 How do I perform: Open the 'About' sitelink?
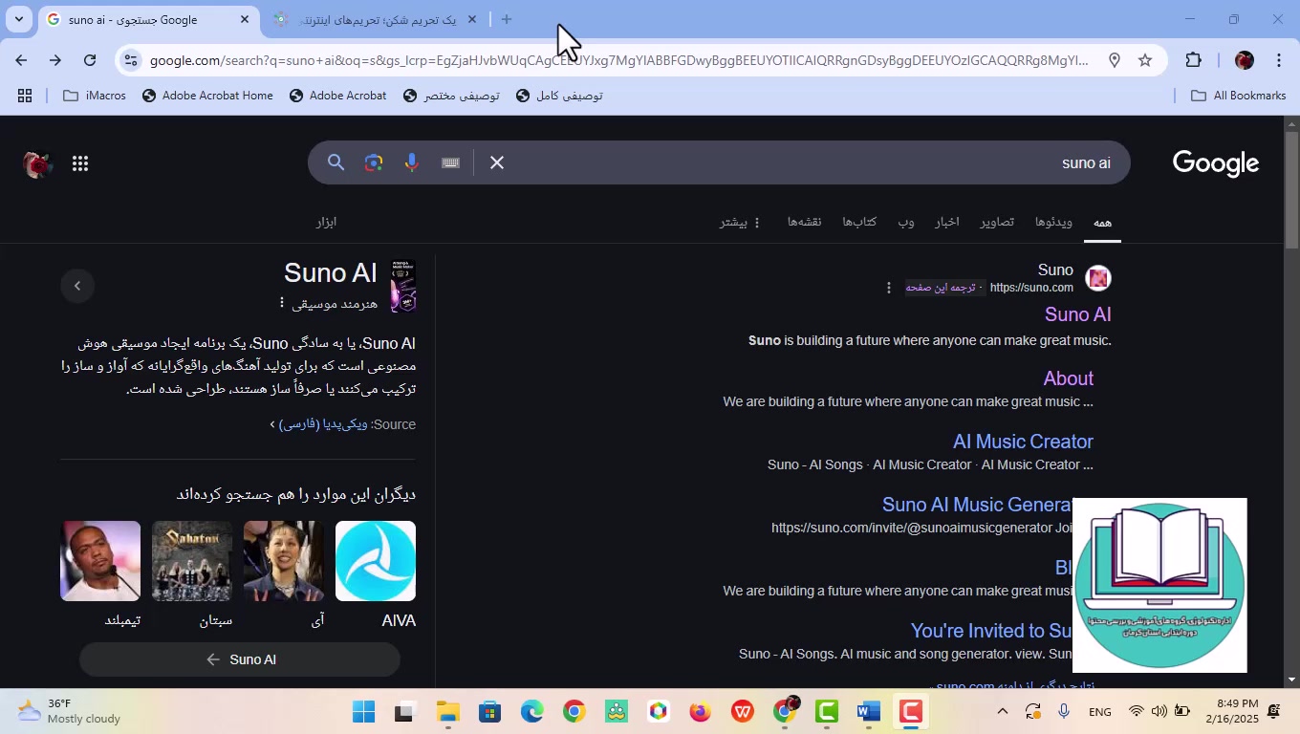(1068, 378)
